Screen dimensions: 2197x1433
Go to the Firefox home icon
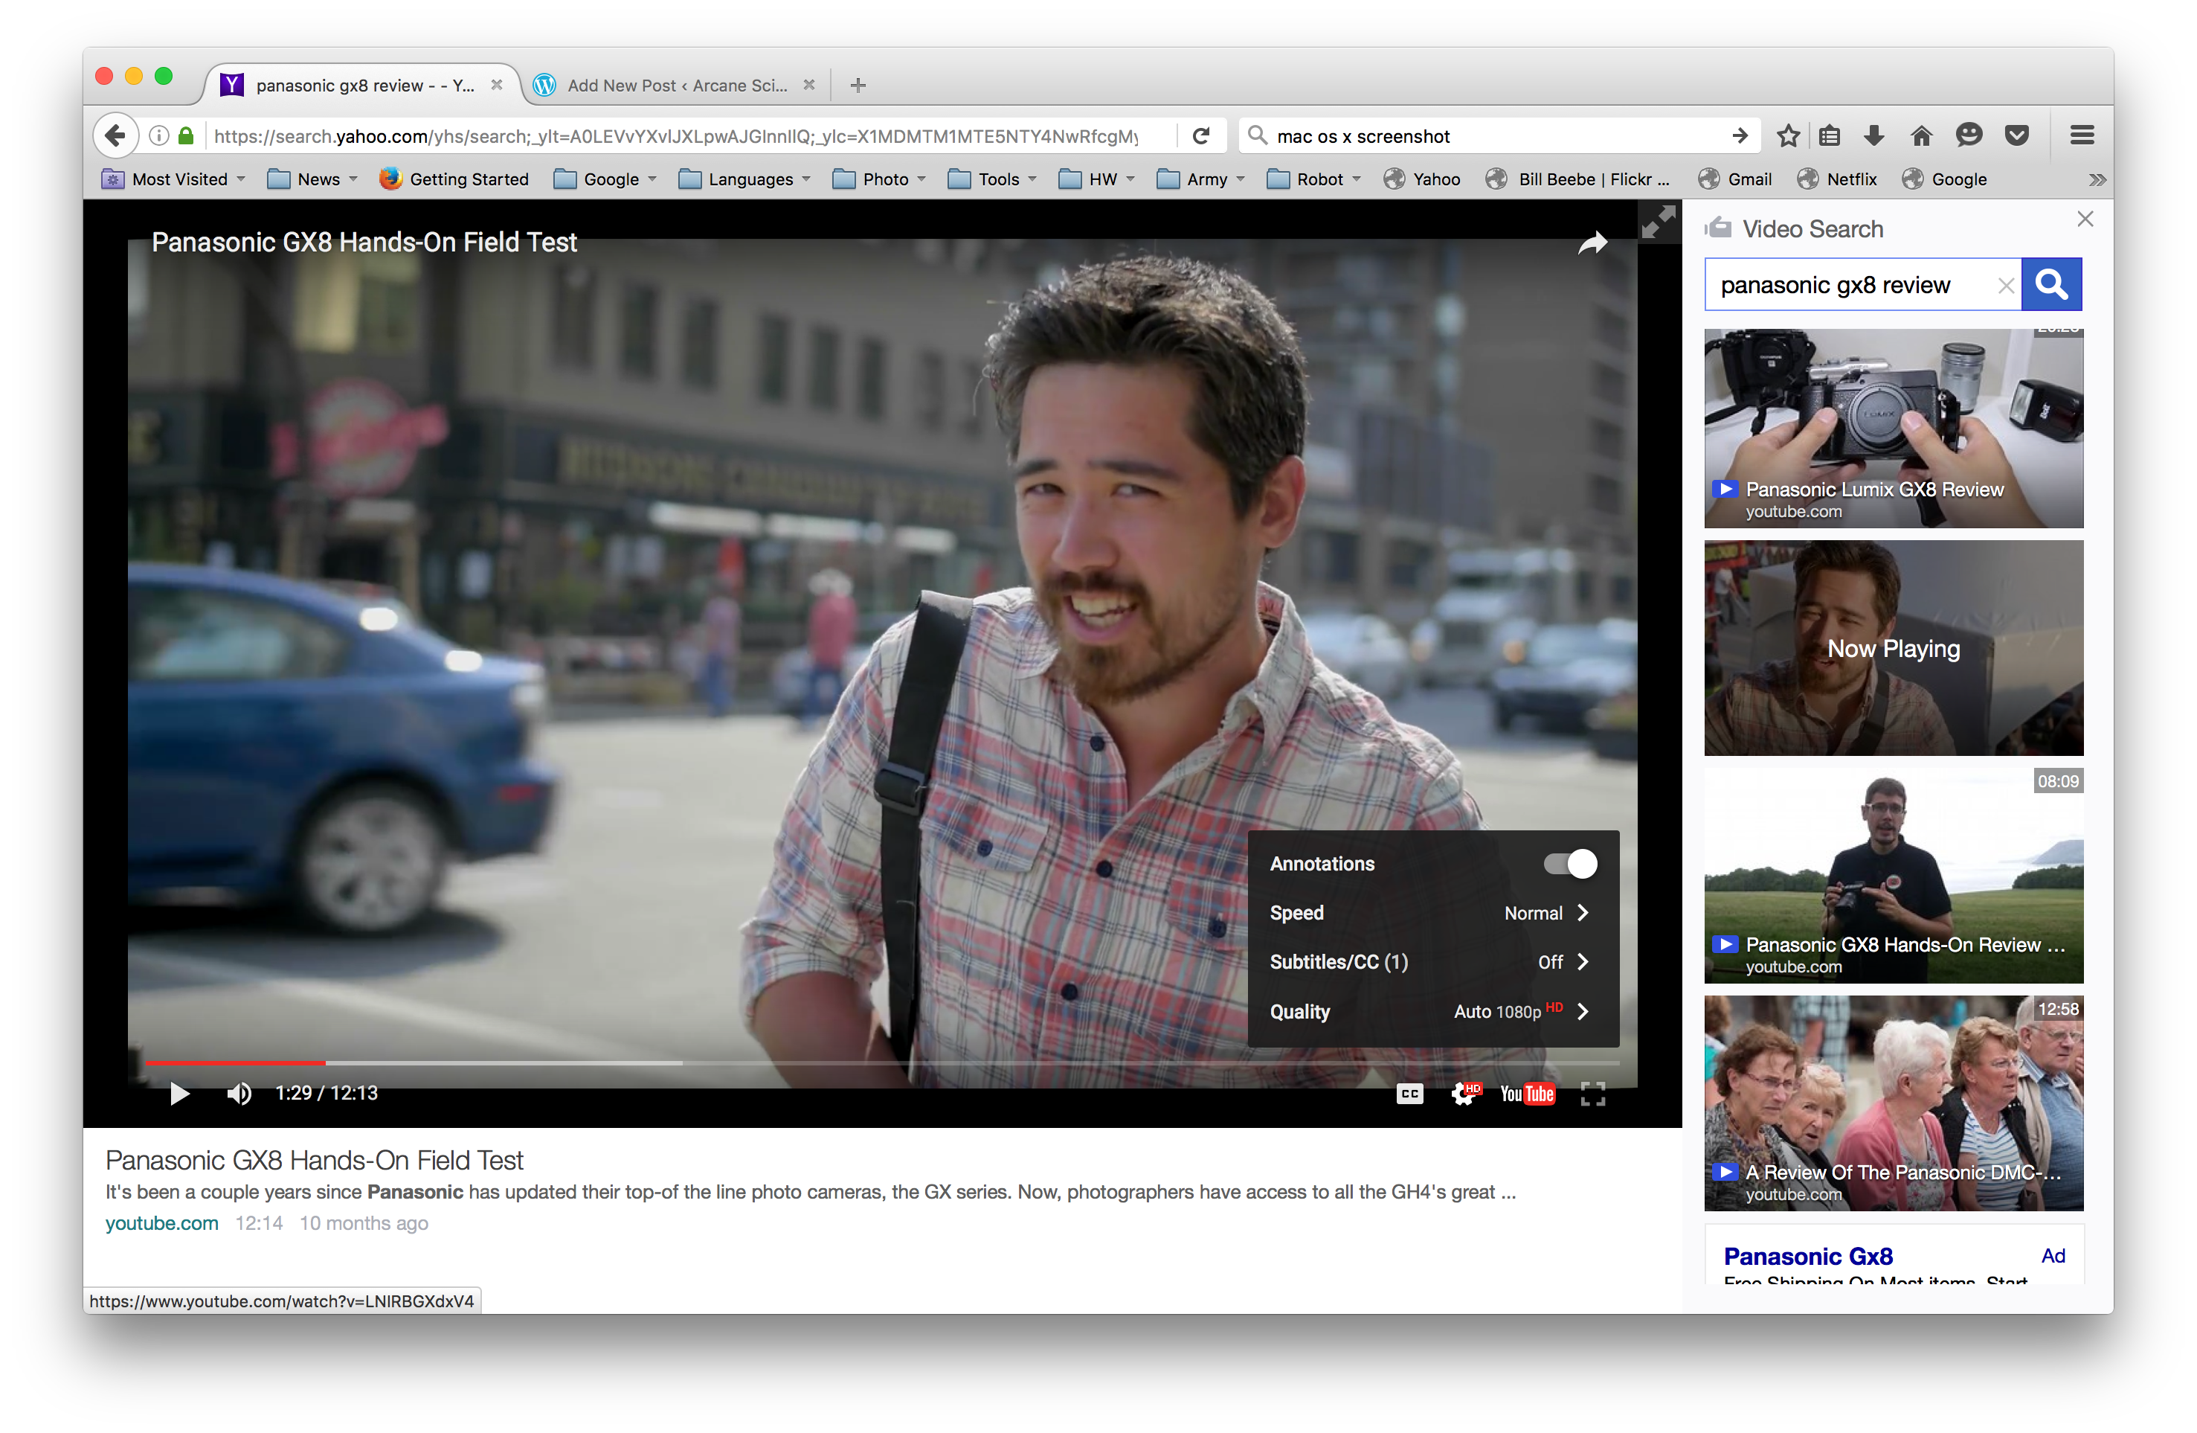coord(1922,135)
